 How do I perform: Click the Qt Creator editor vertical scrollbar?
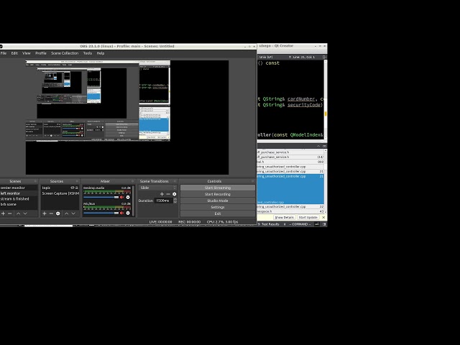click(326, 100)
